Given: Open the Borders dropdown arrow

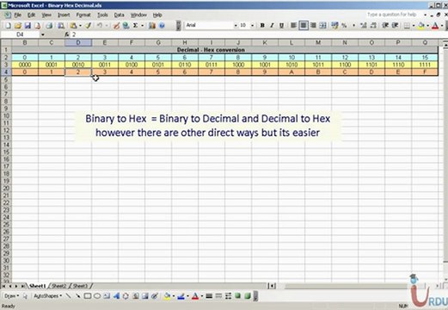Looking at the screenshot, I should (x=414, y=26).
